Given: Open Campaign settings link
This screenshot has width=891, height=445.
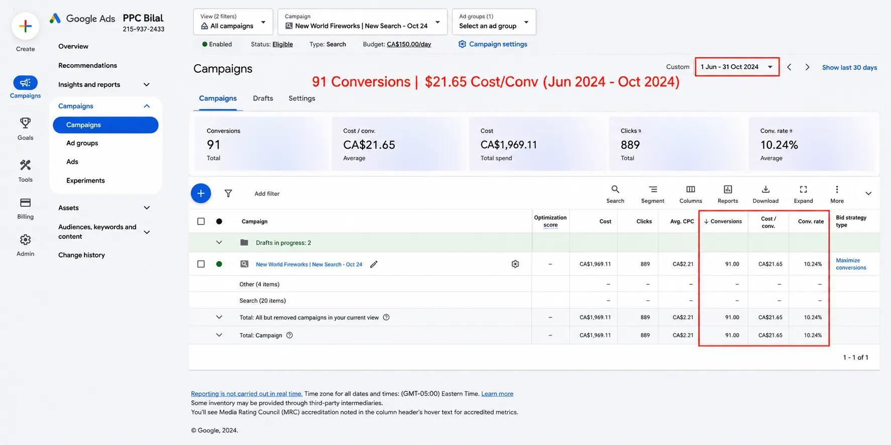Looking at the screenshot, I should click(493, 44).
